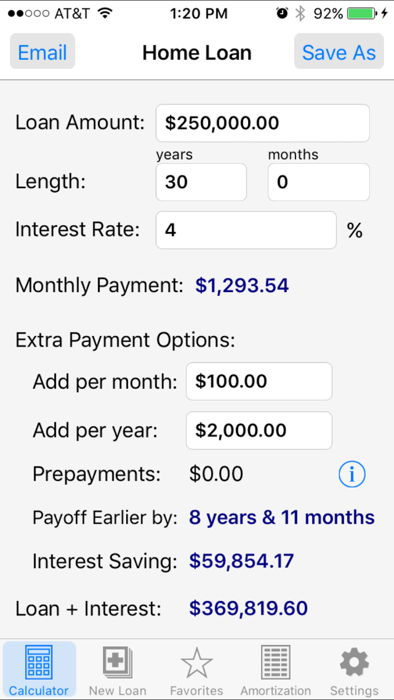The height and width of the screenshot is (700, 394).
Task: Select the months length field
Action: (x=318, y=182)
